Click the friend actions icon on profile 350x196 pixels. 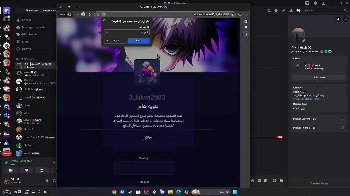[x=338, y=19]
